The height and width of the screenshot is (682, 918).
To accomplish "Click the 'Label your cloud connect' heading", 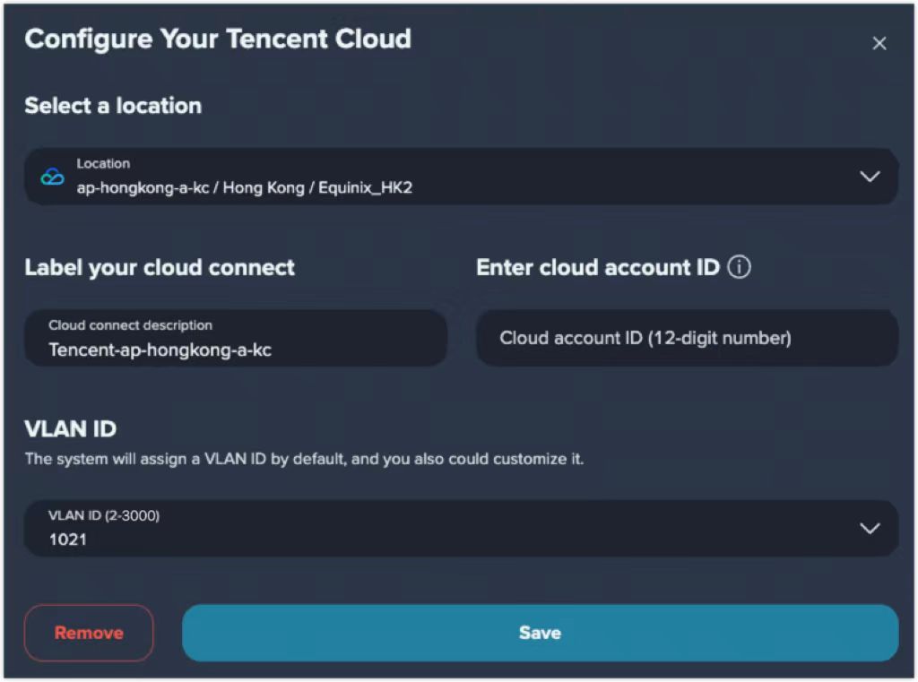I will tap(160, 268).
